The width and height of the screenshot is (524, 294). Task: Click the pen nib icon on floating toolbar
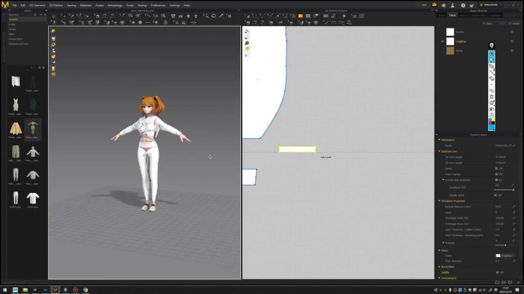click(x=491, y=46)
